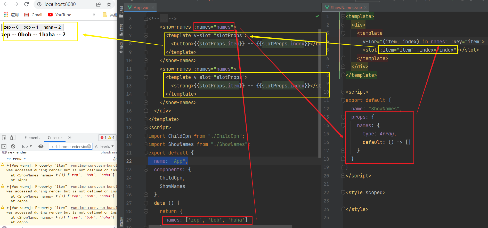
Task: Show more DevTools tabs
Action: pyautogui.click(x=70, y=137)
